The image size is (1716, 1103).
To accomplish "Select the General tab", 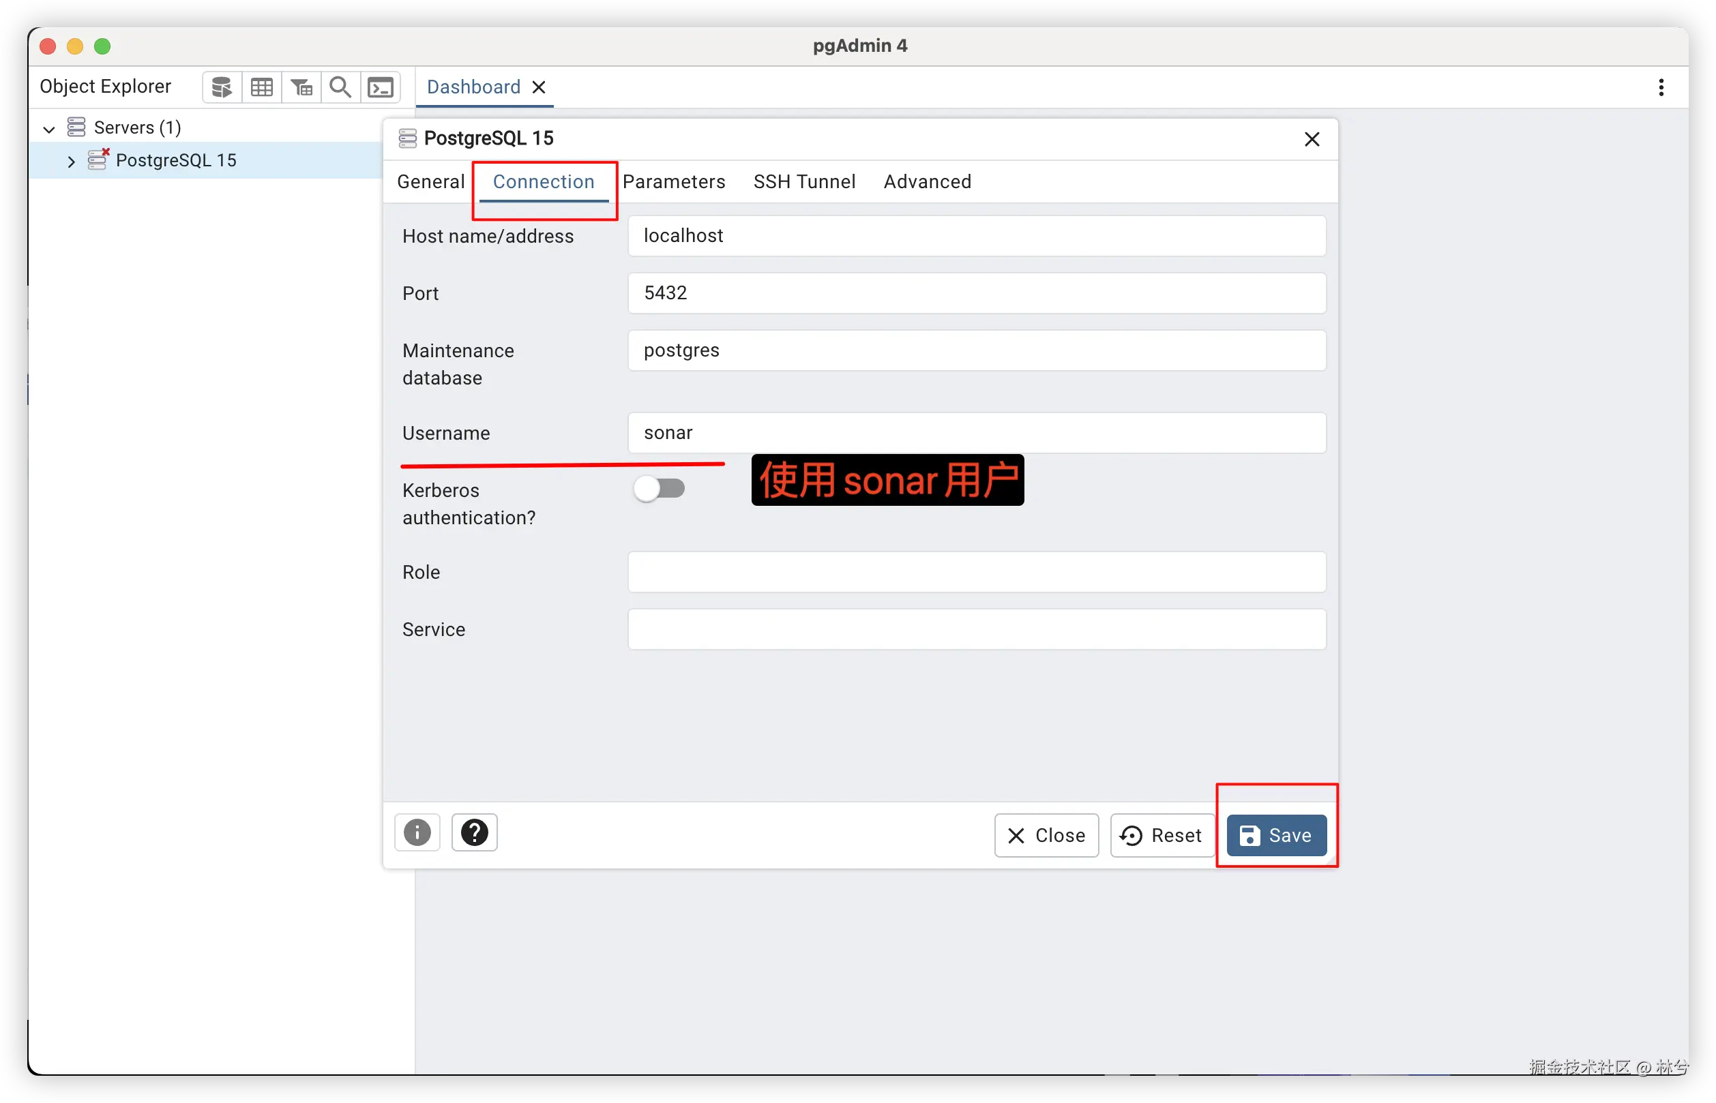I will point(430,182).
